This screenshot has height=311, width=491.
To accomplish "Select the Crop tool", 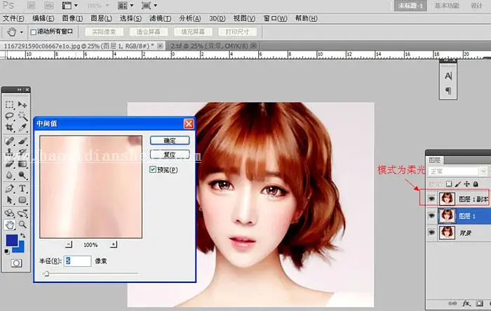I will click(x=9, y=128).
